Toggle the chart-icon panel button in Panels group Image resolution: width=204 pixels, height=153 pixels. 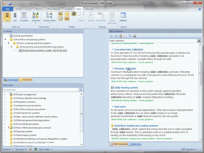coord(61,14)
